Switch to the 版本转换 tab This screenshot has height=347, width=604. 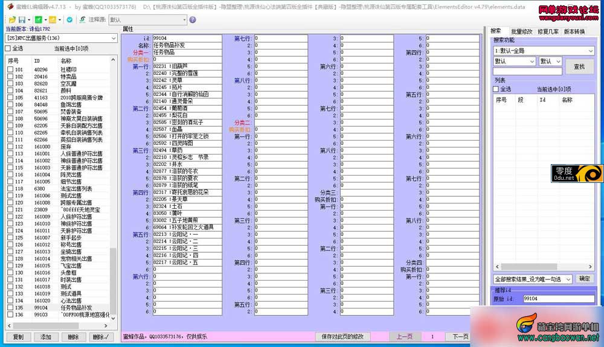pyautogui.click(x=574, y=31)
